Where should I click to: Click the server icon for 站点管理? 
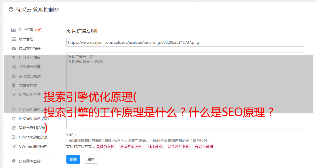click(x=14, y=39)
